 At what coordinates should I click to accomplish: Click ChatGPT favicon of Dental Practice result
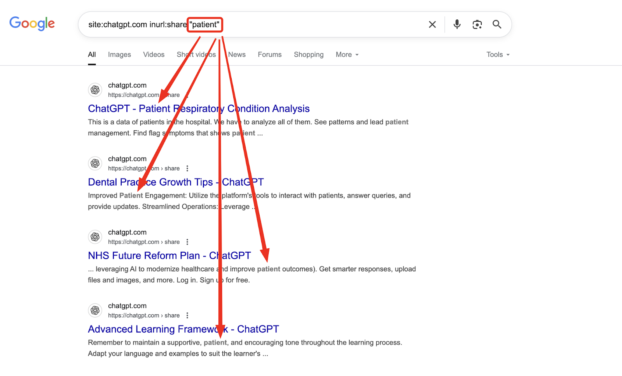coord(95,163)
